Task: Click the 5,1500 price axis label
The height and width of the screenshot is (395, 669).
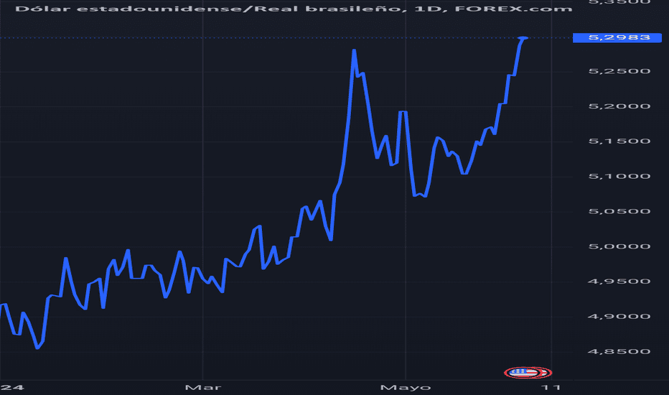Action: click(x=619, y=141)
